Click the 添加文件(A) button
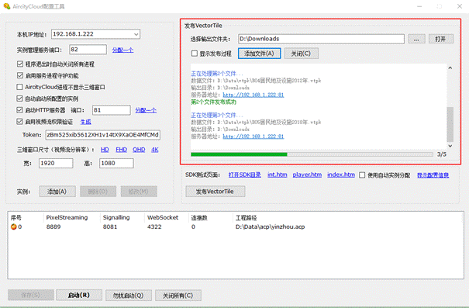The width and height of the screenshot is (469, 308). tap(260, 54)
